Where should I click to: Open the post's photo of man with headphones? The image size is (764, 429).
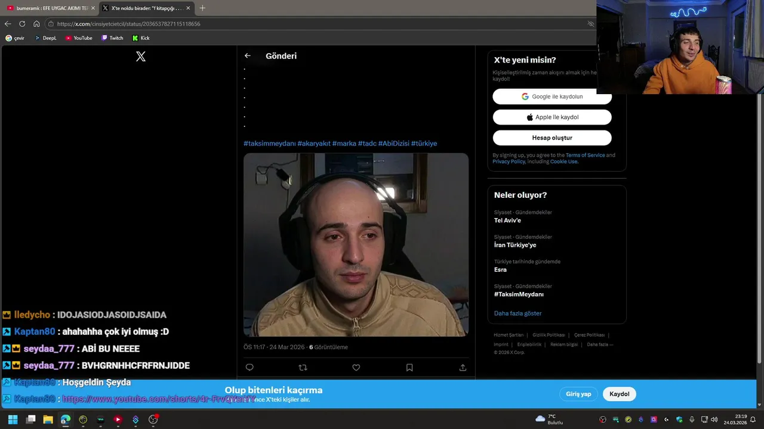356,245
